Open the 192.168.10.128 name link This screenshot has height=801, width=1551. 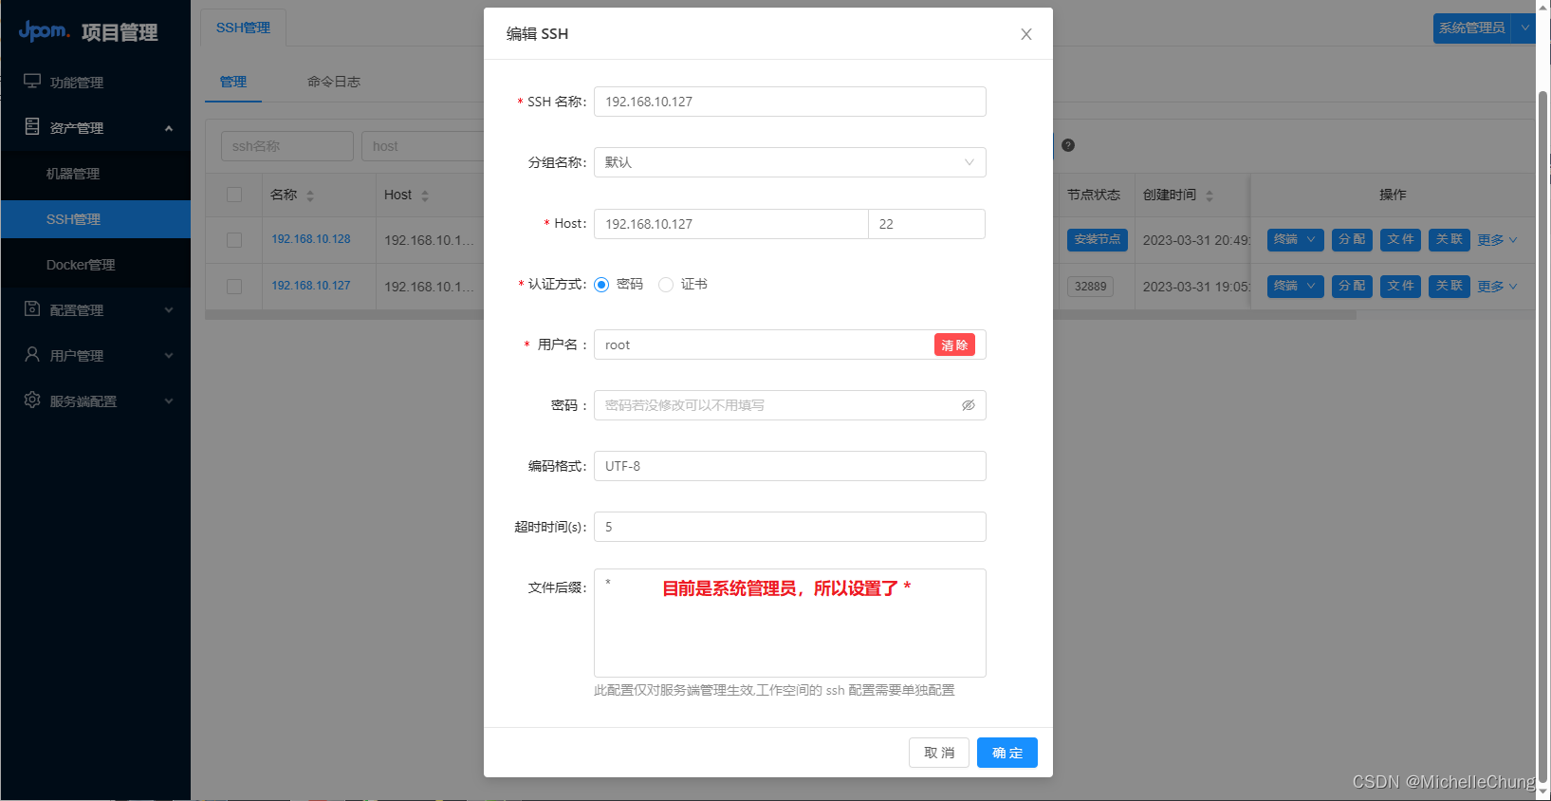(311, 239)
